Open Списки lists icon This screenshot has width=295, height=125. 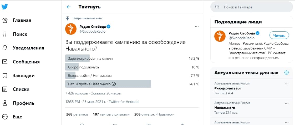5,89
